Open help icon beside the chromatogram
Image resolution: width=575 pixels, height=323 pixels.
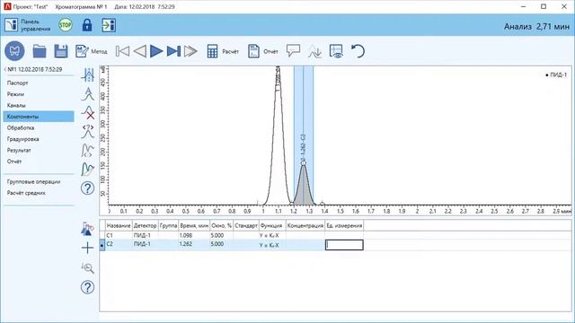tap(88, 188)
